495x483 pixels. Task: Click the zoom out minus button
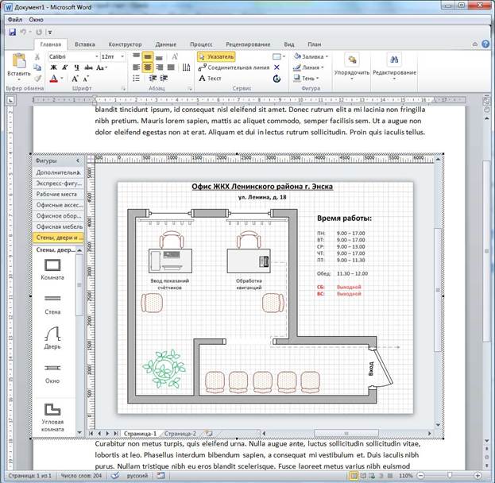[x=421, y=475]
